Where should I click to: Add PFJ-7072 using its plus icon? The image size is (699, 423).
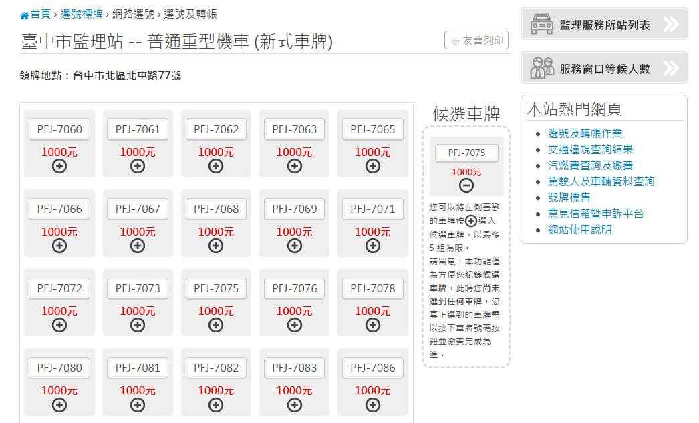pyautogui.click(x=59, y=325)
